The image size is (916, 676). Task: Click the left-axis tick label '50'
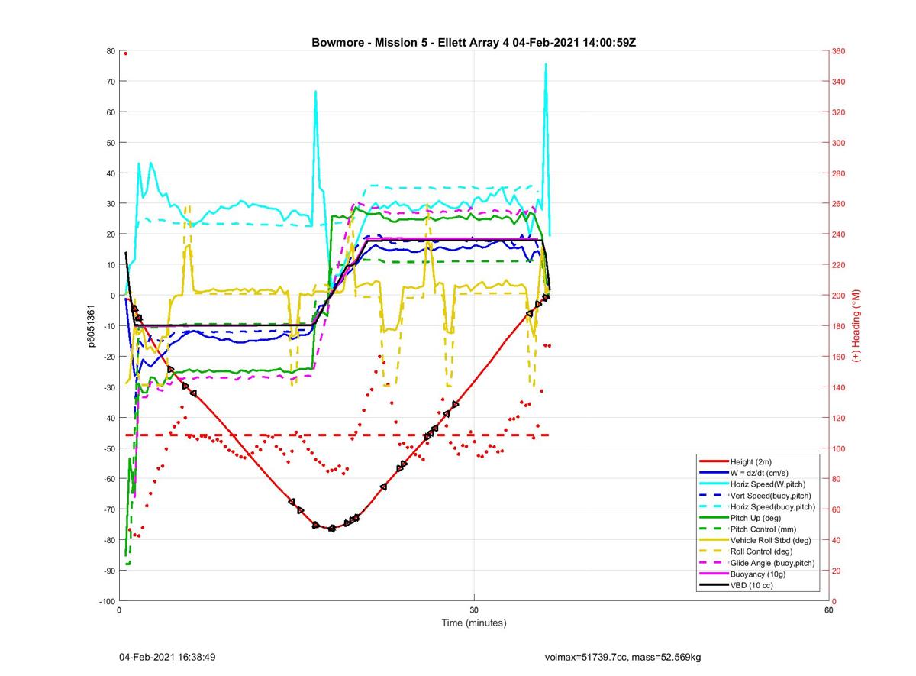pos(111,143)
